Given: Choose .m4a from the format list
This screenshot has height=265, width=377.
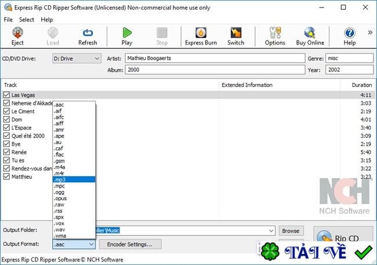Looking at the screenshot, I should (x=74, y=167).
